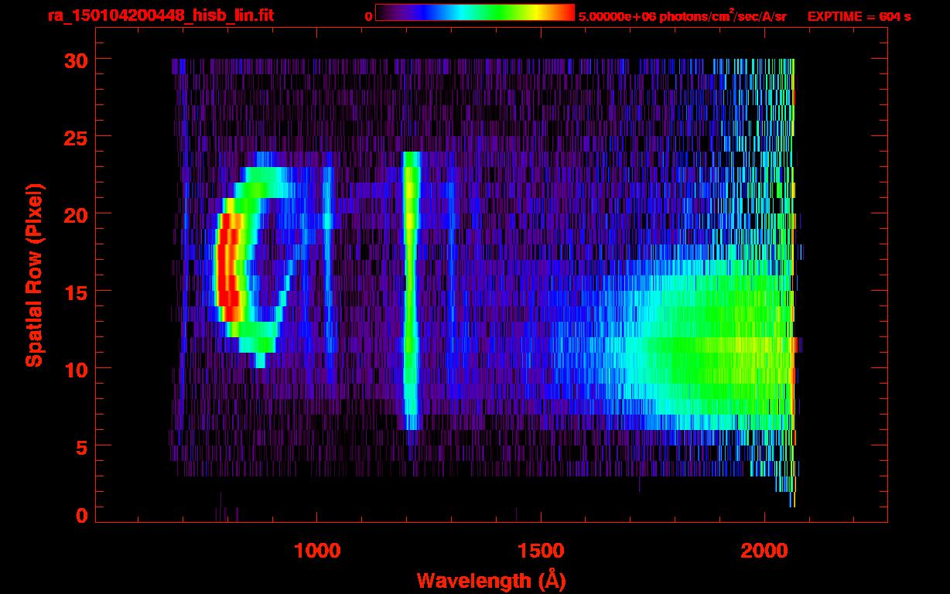Click the rainbow color scale bar

pyautogui.click(x=475, y=13)
